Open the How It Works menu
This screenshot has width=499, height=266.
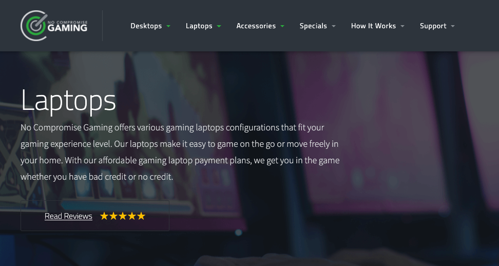373,26
